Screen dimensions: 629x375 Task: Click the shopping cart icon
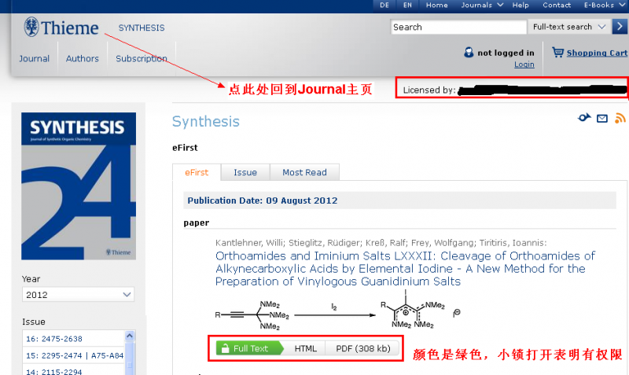click(557, 52)
